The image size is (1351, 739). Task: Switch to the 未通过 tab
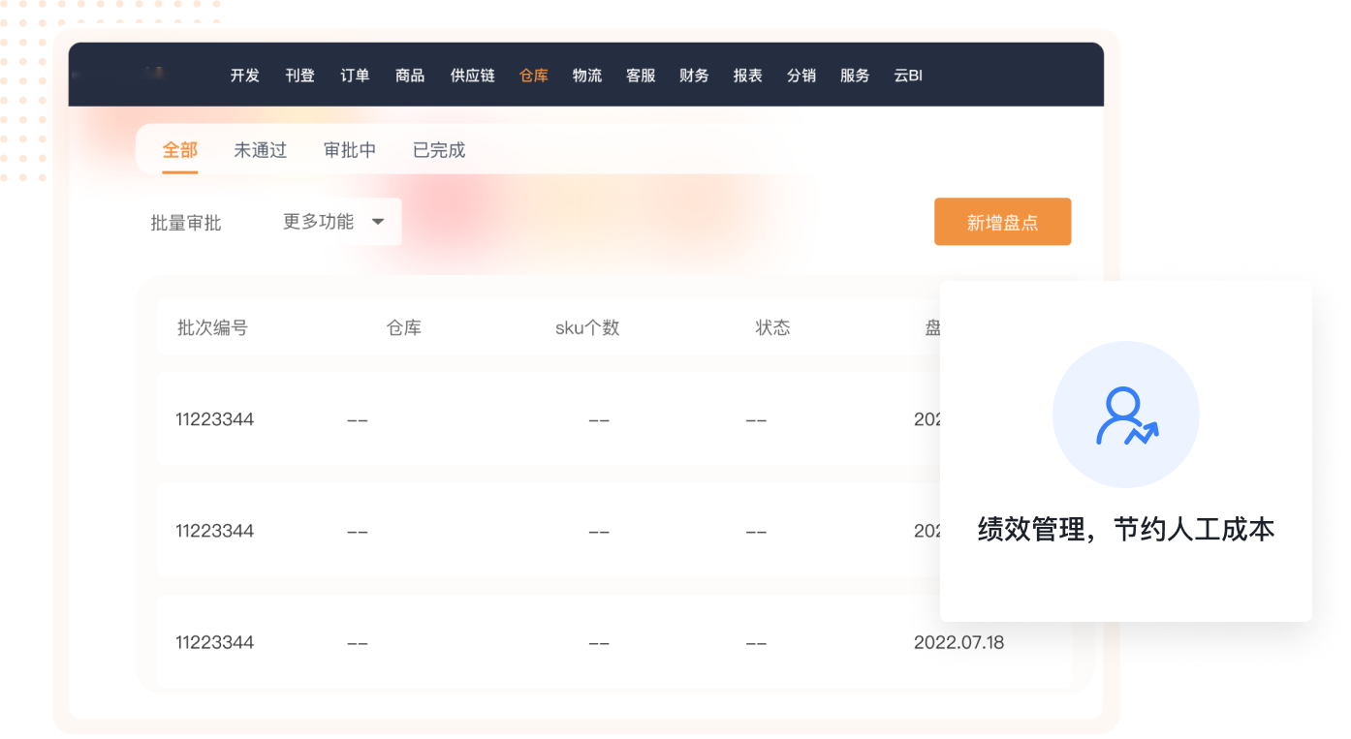point(260,150)
